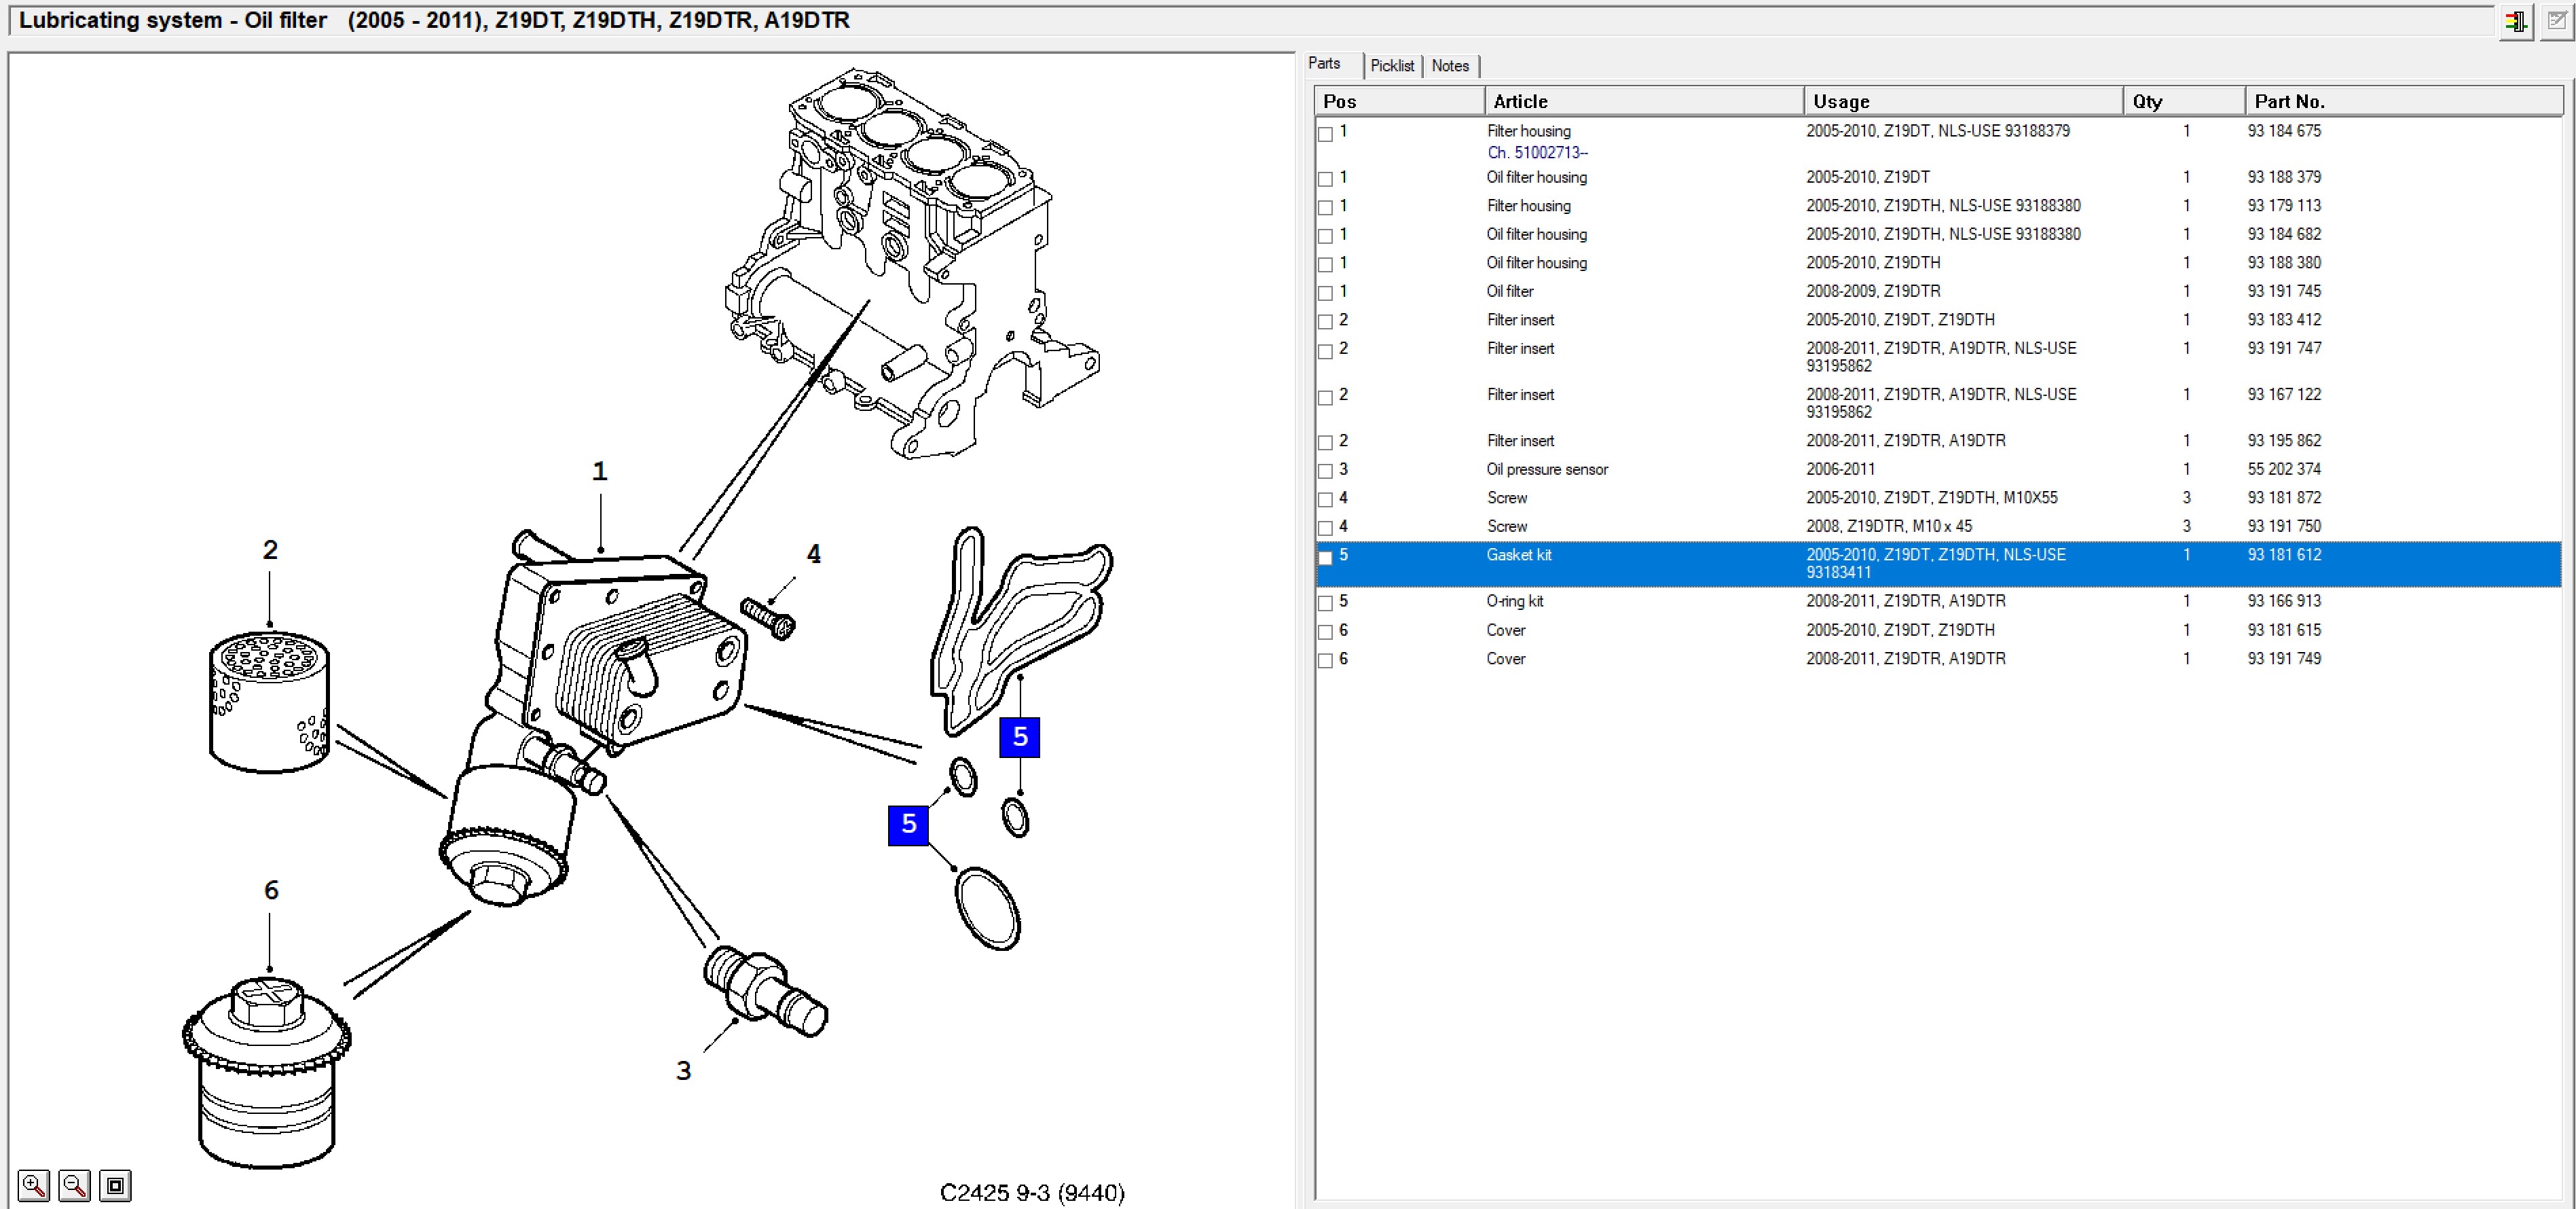Fit diagram to window with square icon
Screen dimensions: 2576x1209
tap(115, 1186)
